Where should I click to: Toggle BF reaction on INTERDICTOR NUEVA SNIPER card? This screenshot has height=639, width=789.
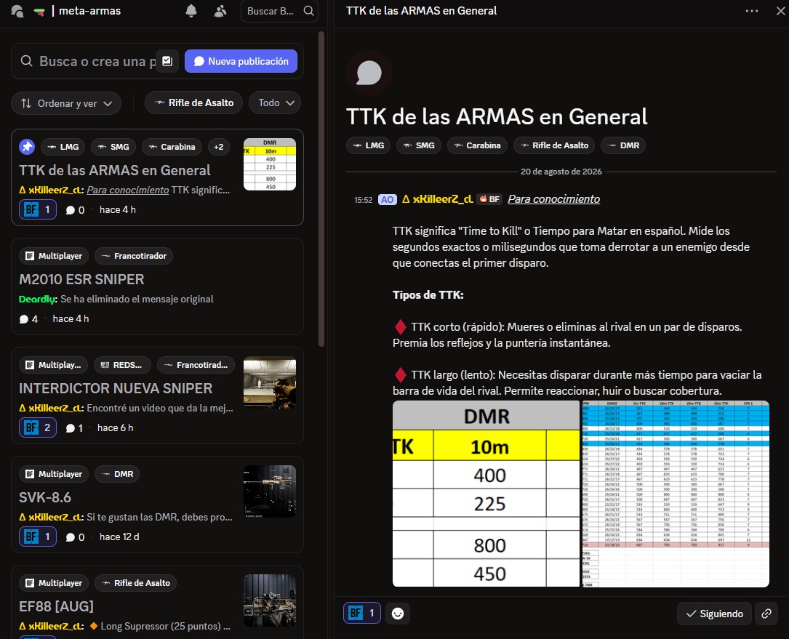coord(38,427)
